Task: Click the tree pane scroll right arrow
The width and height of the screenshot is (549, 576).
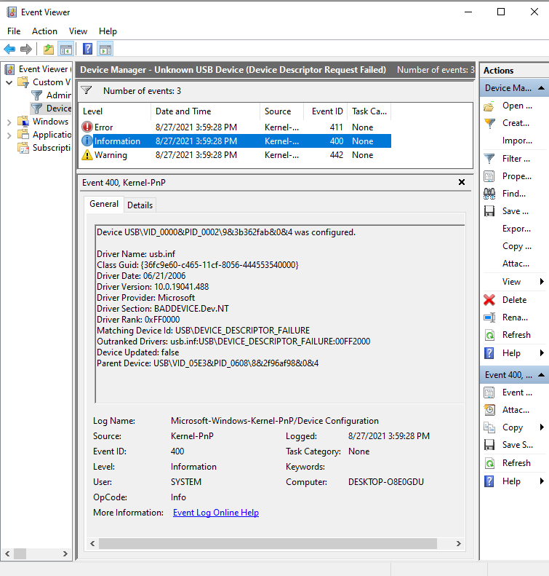Action: point(65,553)
